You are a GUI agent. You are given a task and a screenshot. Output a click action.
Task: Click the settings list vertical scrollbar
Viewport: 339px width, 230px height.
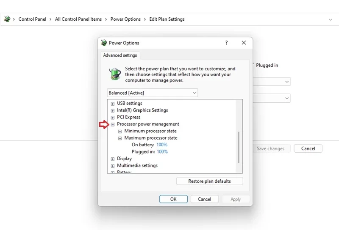[239, 147]
